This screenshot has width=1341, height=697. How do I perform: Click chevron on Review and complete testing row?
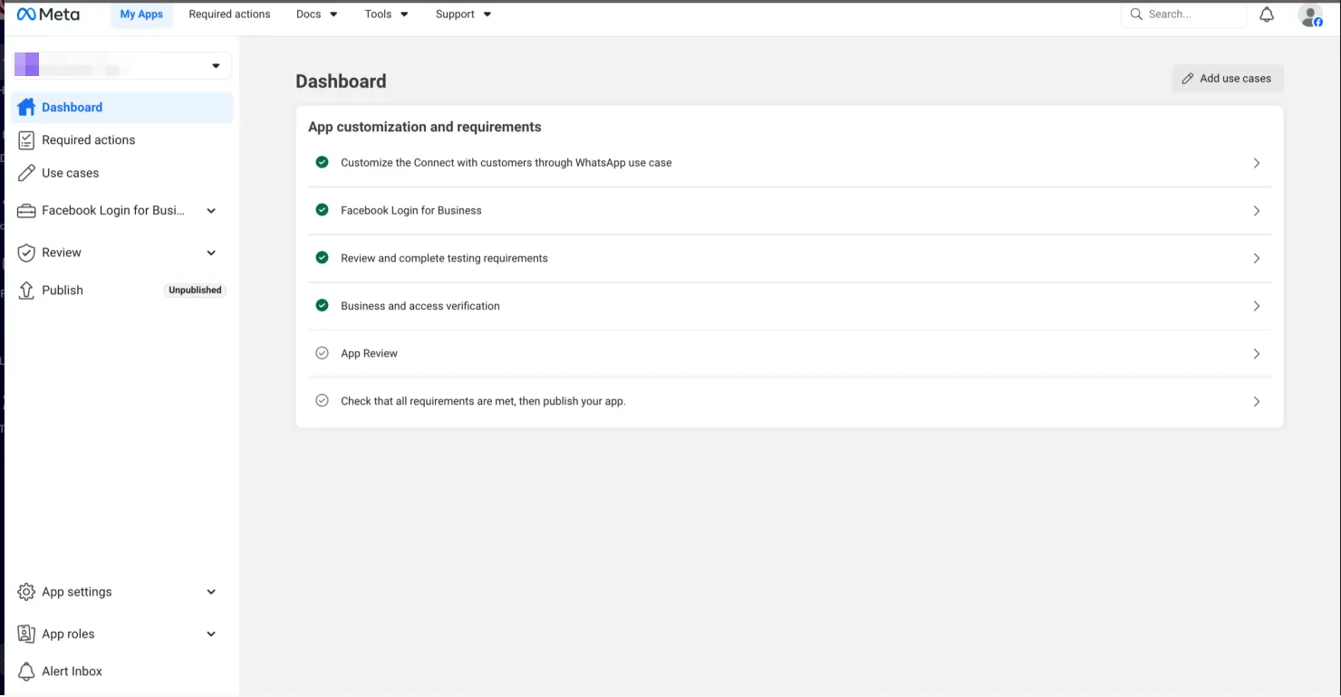tap(1257, 258)
